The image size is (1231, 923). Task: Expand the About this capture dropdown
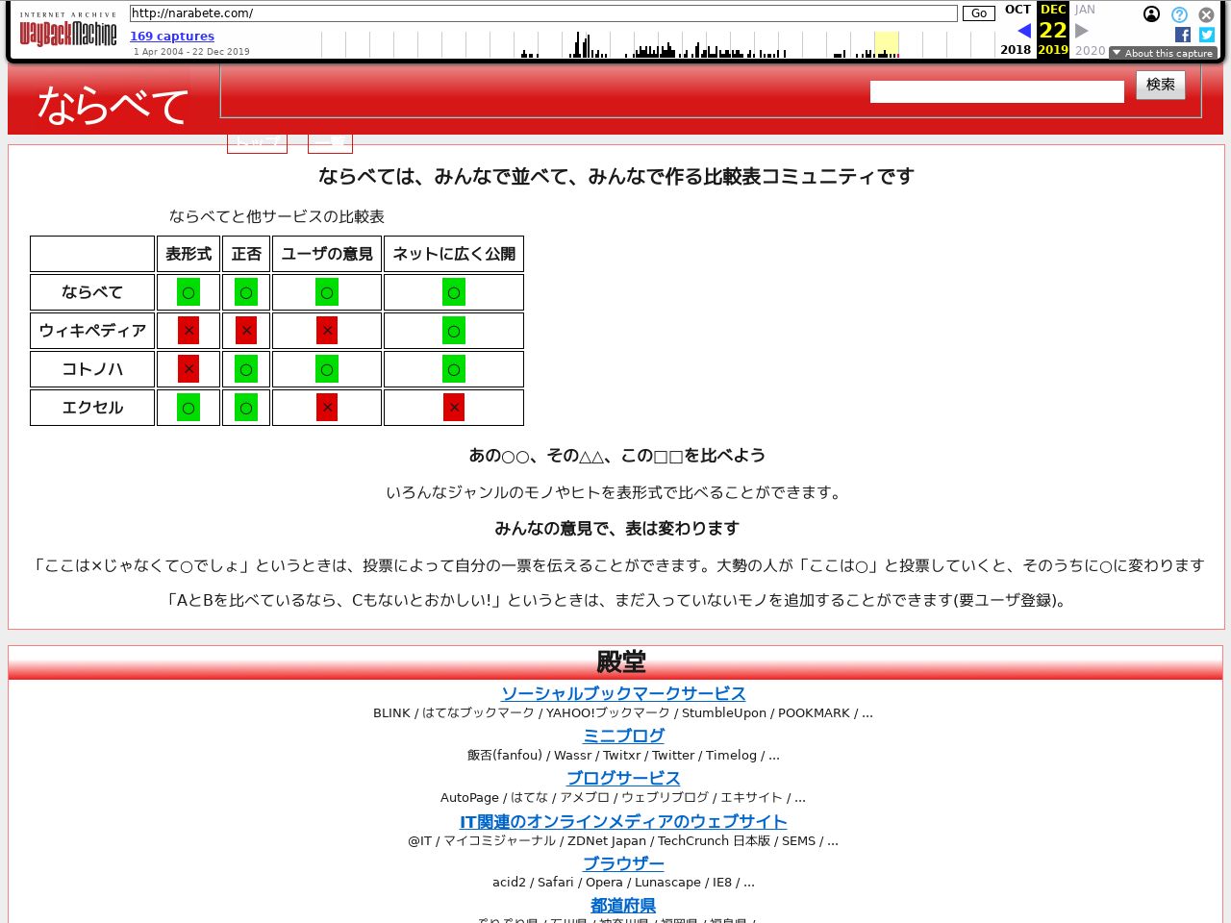tap(1163, 53)
